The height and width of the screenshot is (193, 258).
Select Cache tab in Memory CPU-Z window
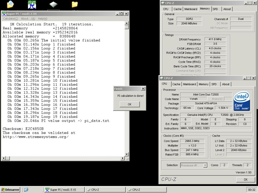(178, 9)
